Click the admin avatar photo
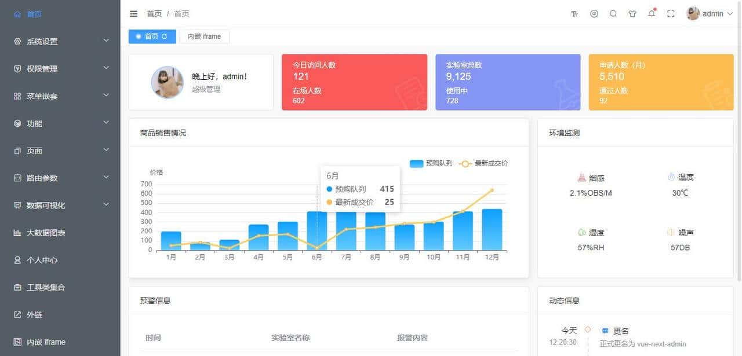742x356 pixels. click(x=693, y=13)
